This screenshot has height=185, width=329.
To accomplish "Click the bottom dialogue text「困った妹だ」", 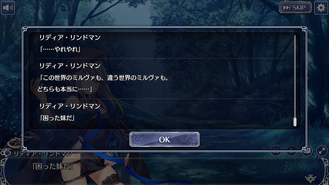I will [x=52, y=166].
